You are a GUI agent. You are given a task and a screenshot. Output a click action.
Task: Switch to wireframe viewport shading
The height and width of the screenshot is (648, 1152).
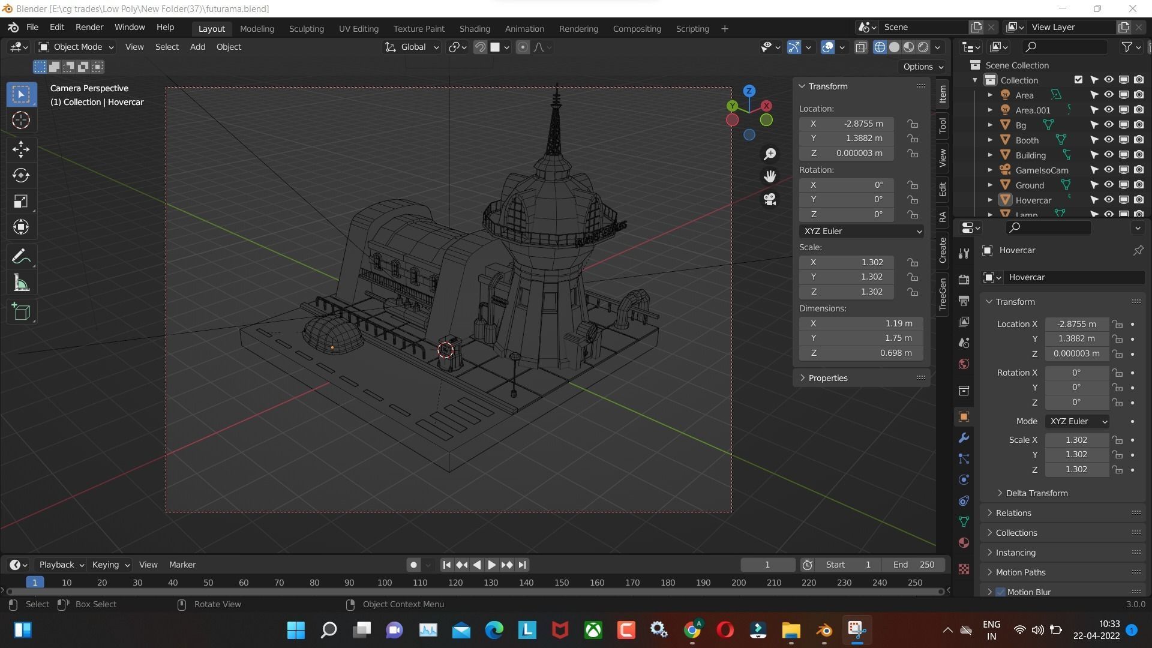point(880,47)
